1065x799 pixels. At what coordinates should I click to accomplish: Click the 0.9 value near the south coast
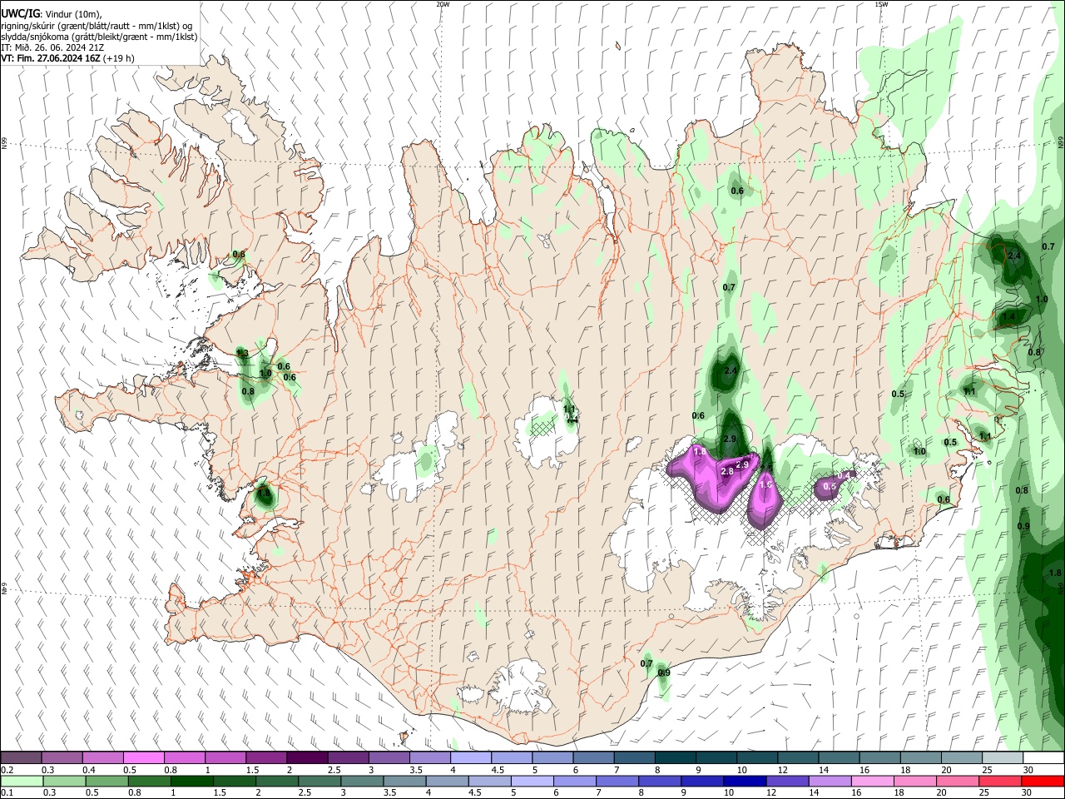(x=664, y=672)
